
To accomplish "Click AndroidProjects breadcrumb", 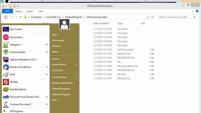I will click(73, 17).
